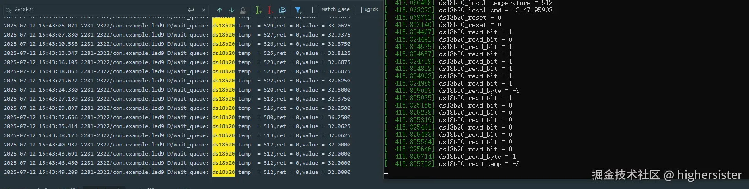Click the log value 32.5000
Viewport: 749px width, 189px height.
(339, 90)
